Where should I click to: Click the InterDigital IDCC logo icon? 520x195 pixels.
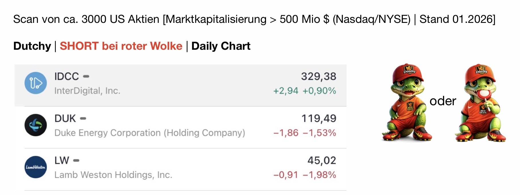(36, 83)
